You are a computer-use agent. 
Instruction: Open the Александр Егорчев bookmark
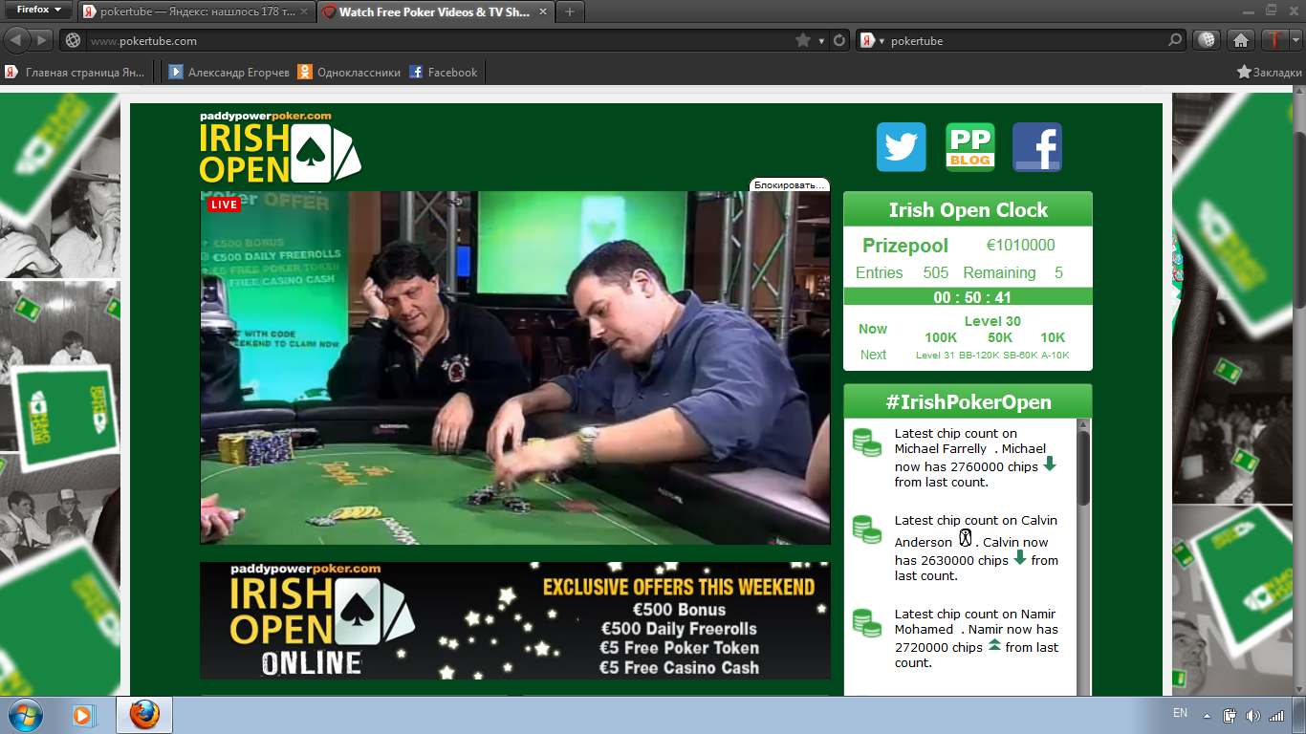tap(228, 72)
